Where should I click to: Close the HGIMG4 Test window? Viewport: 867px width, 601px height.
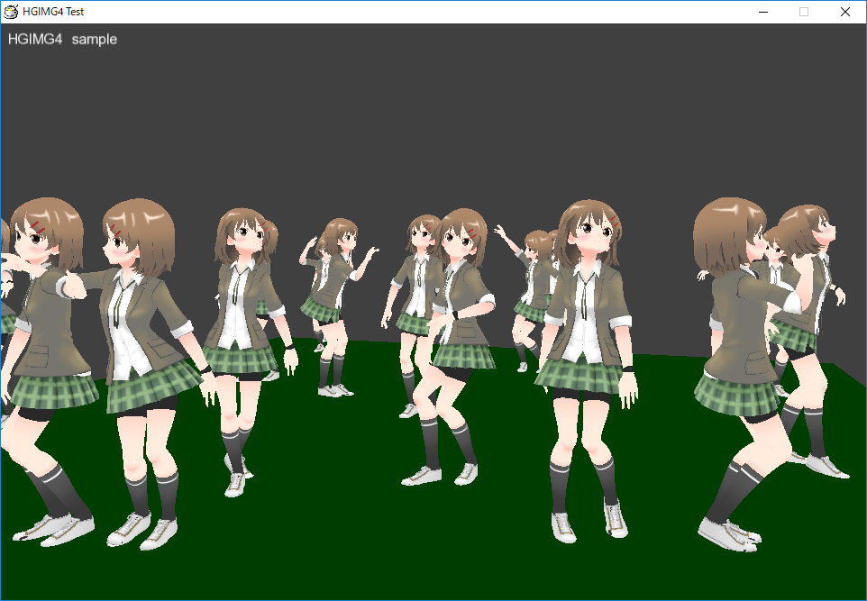[845, 12]
